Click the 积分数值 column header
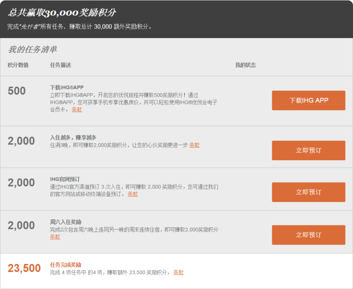 [x=18, y=65]
